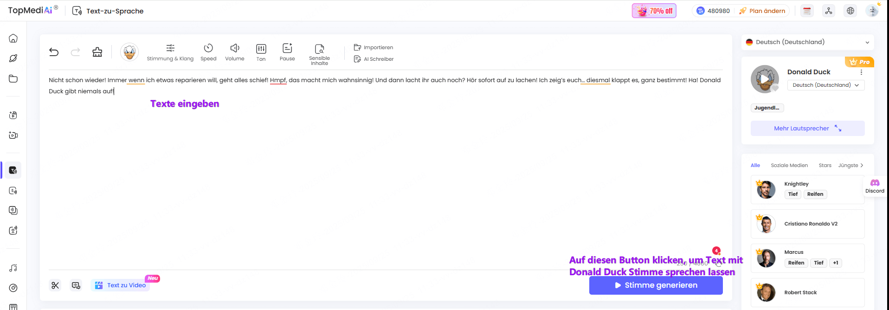Open the Speed control
This screenshot has height=310, width=889.
pos(208,52)
